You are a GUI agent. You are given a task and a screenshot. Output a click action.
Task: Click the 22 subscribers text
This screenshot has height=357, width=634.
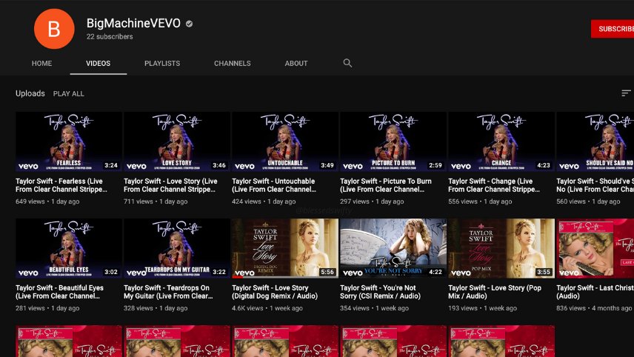(110, 36)
